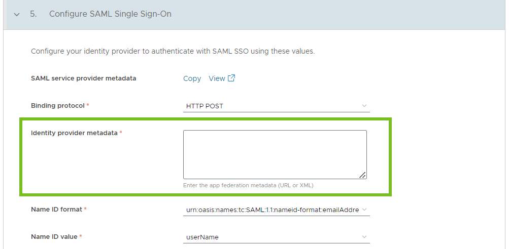Viewport: 509px width, 249px height.
Task: Open the Binding protocol HTTP POST dropdown
Action: 276,106
